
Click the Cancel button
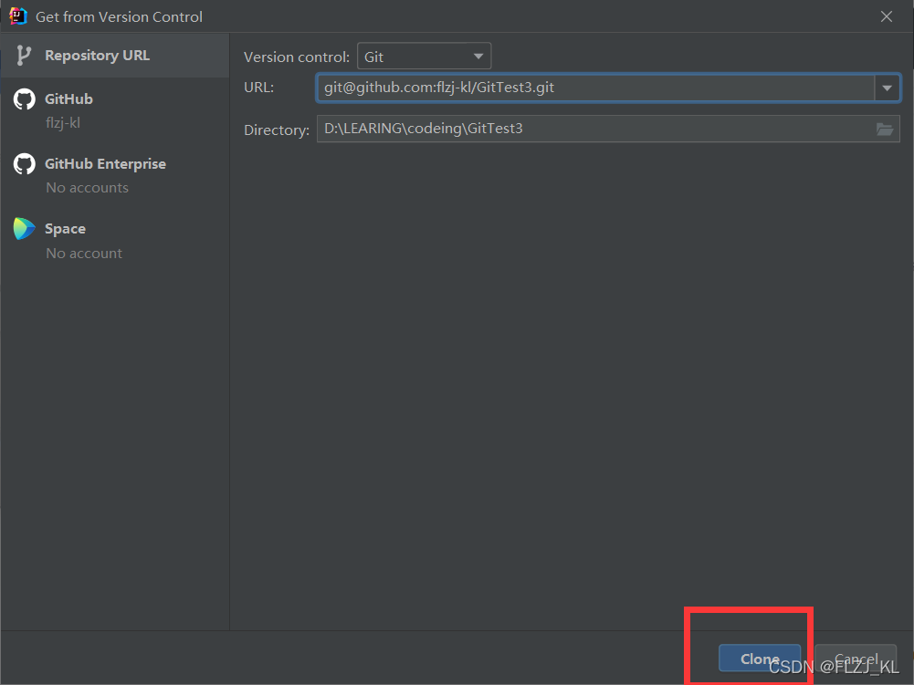point(856,659)
